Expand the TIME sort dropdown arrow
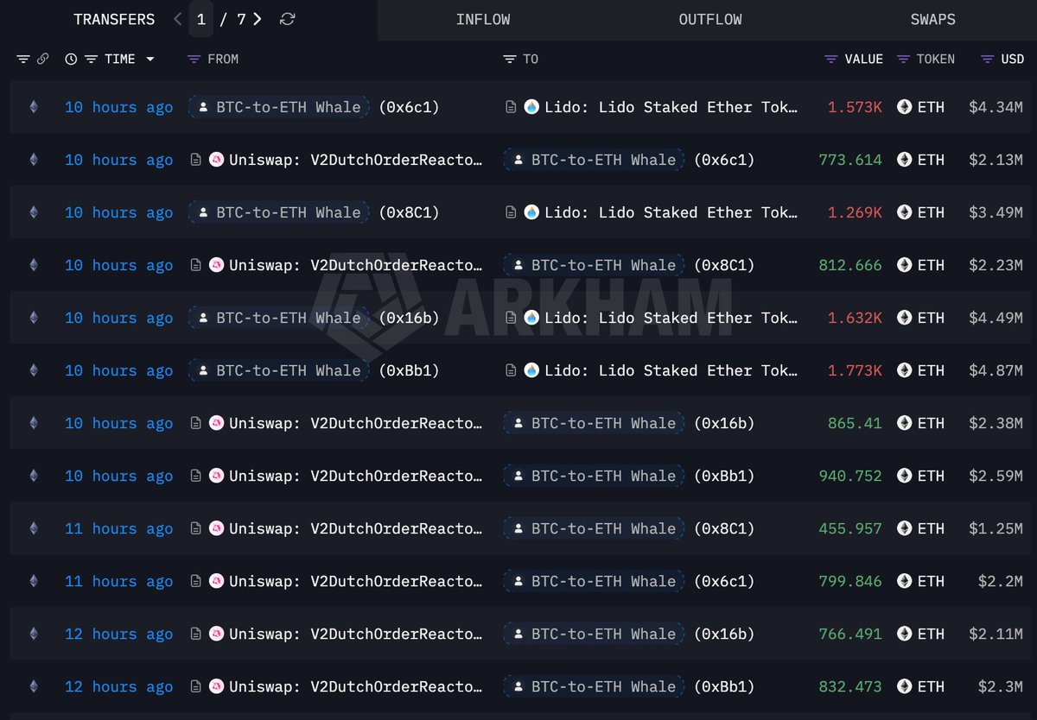 (x=150, y=59)
